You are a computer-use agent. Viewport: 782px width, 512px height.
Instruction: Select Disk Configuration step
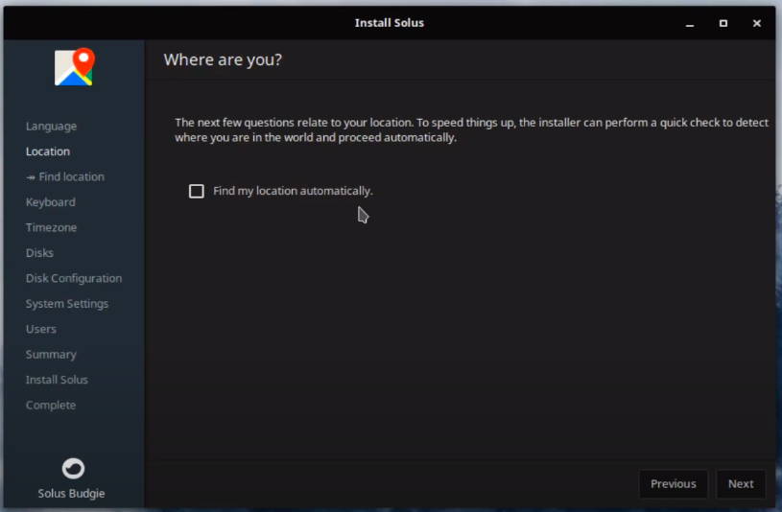pos(74,279)
